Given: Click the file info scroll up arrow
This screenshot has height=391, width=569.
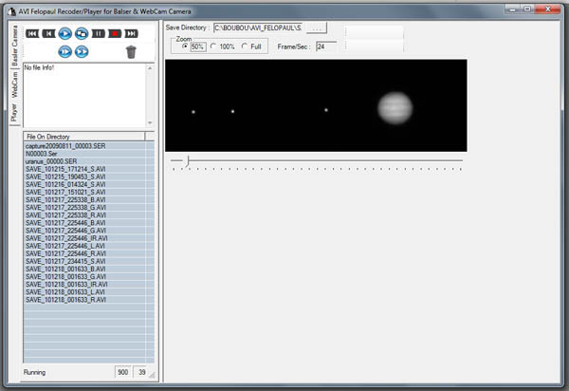Looking at the screenshot, I should (x=150, y=68).
